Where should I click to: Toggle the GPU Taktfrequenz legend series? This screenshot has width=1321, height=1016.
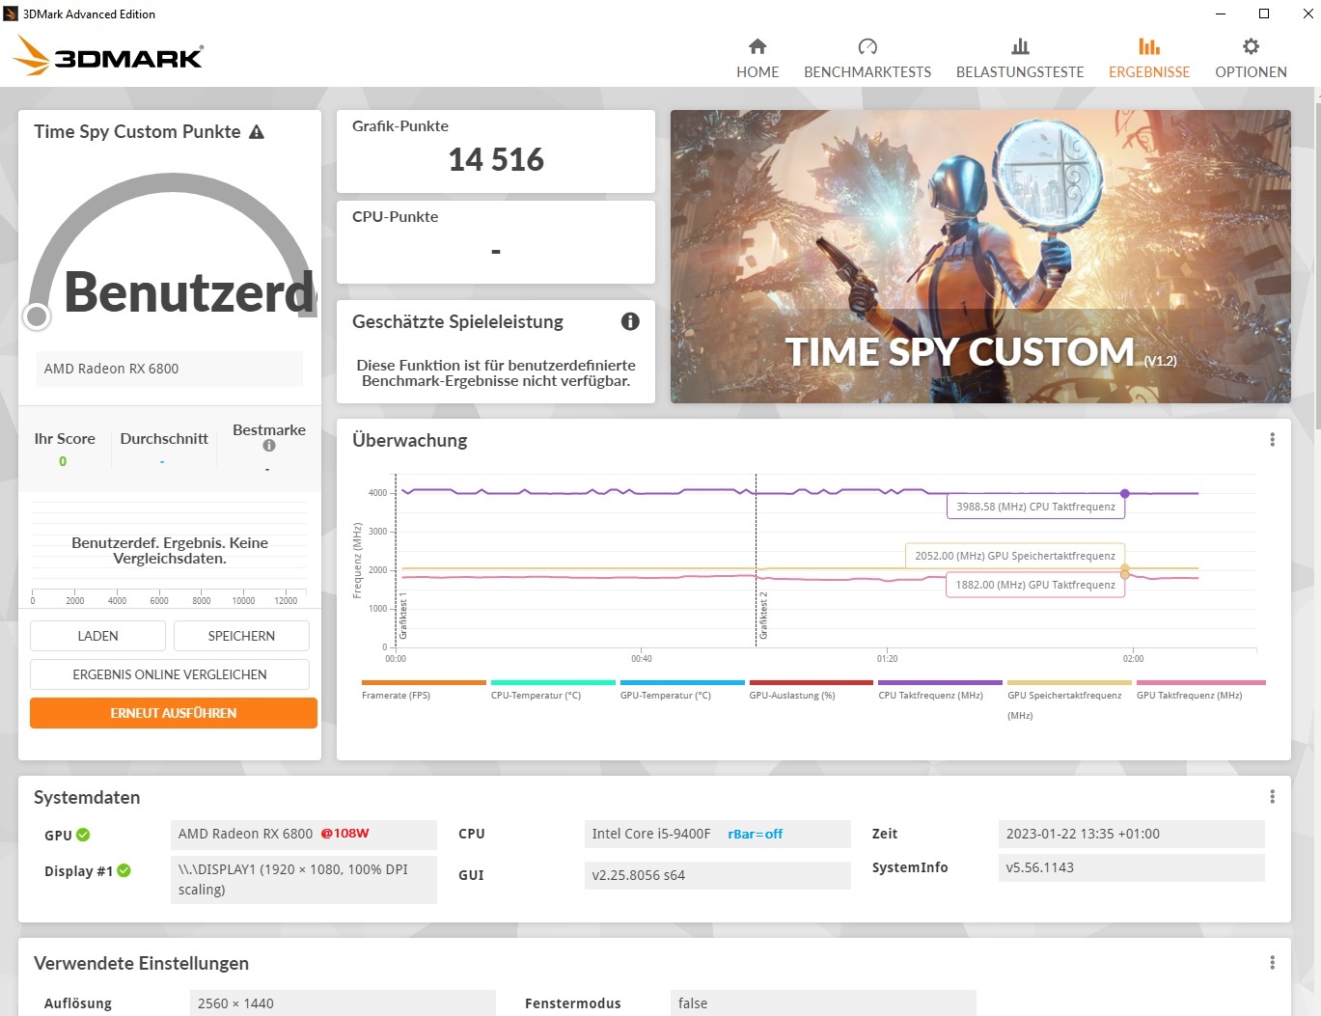[x=1200, y=690]
